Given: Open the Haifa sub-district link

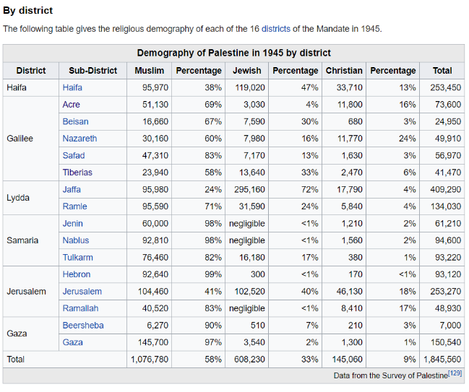Looking at the screenshot, I should point(72,87).
